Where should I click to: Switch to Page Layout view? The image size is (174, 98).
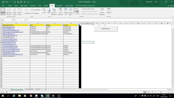pos(14,11)
